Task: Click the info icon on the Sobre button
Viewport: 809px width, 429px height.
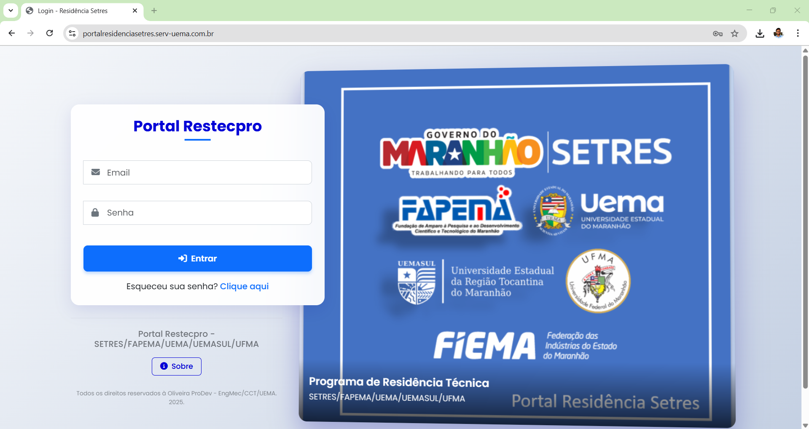Action: click(164, 366)
